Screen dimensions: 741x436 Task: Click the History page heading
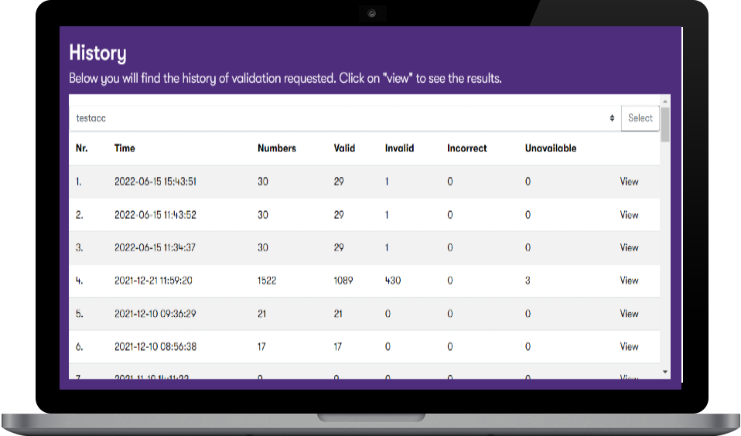[97, 53]
